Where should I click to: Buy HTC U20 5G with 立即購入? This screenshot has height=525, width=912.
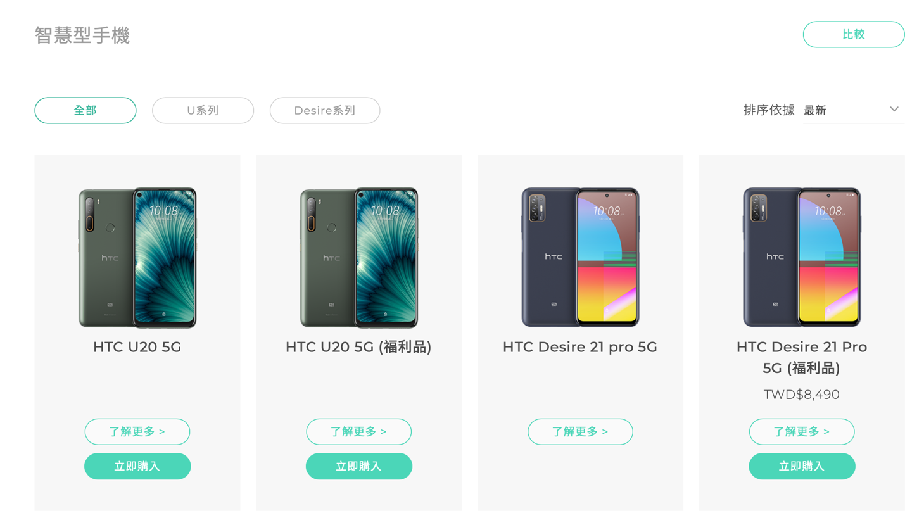(137, 466)
